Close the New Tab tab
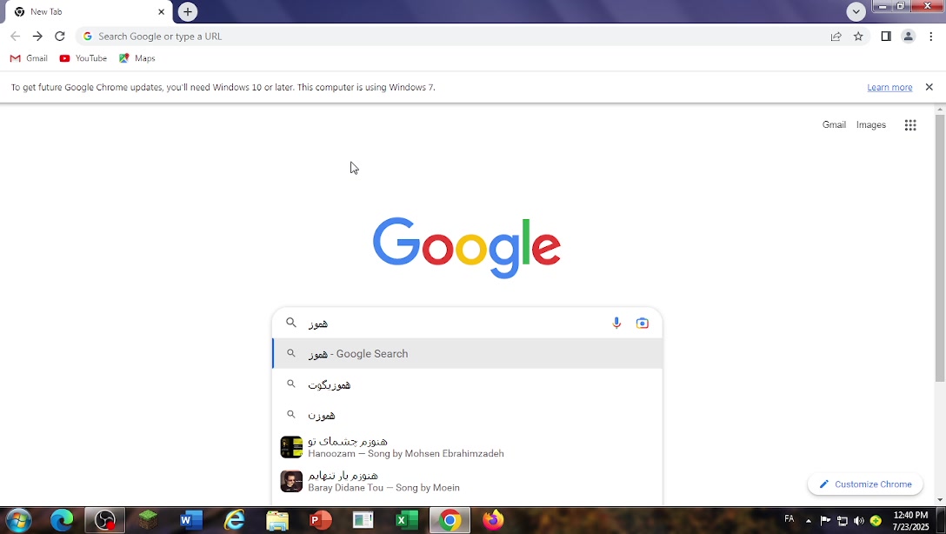This screenshot has width=946, height=534. [x=161, y=11]
